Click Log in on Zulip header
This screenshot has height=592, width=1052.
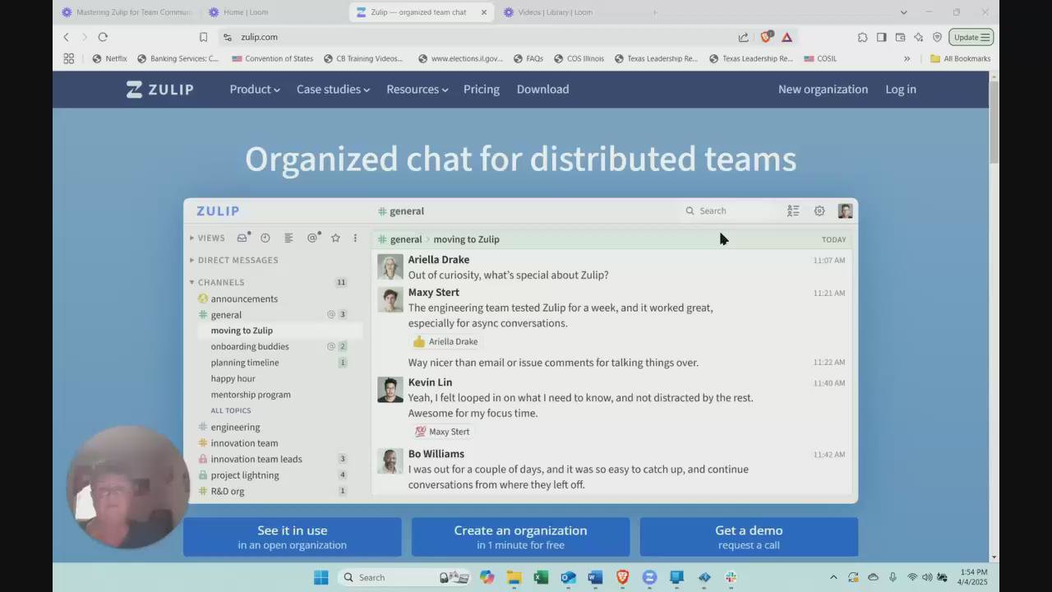coord(901,90)
